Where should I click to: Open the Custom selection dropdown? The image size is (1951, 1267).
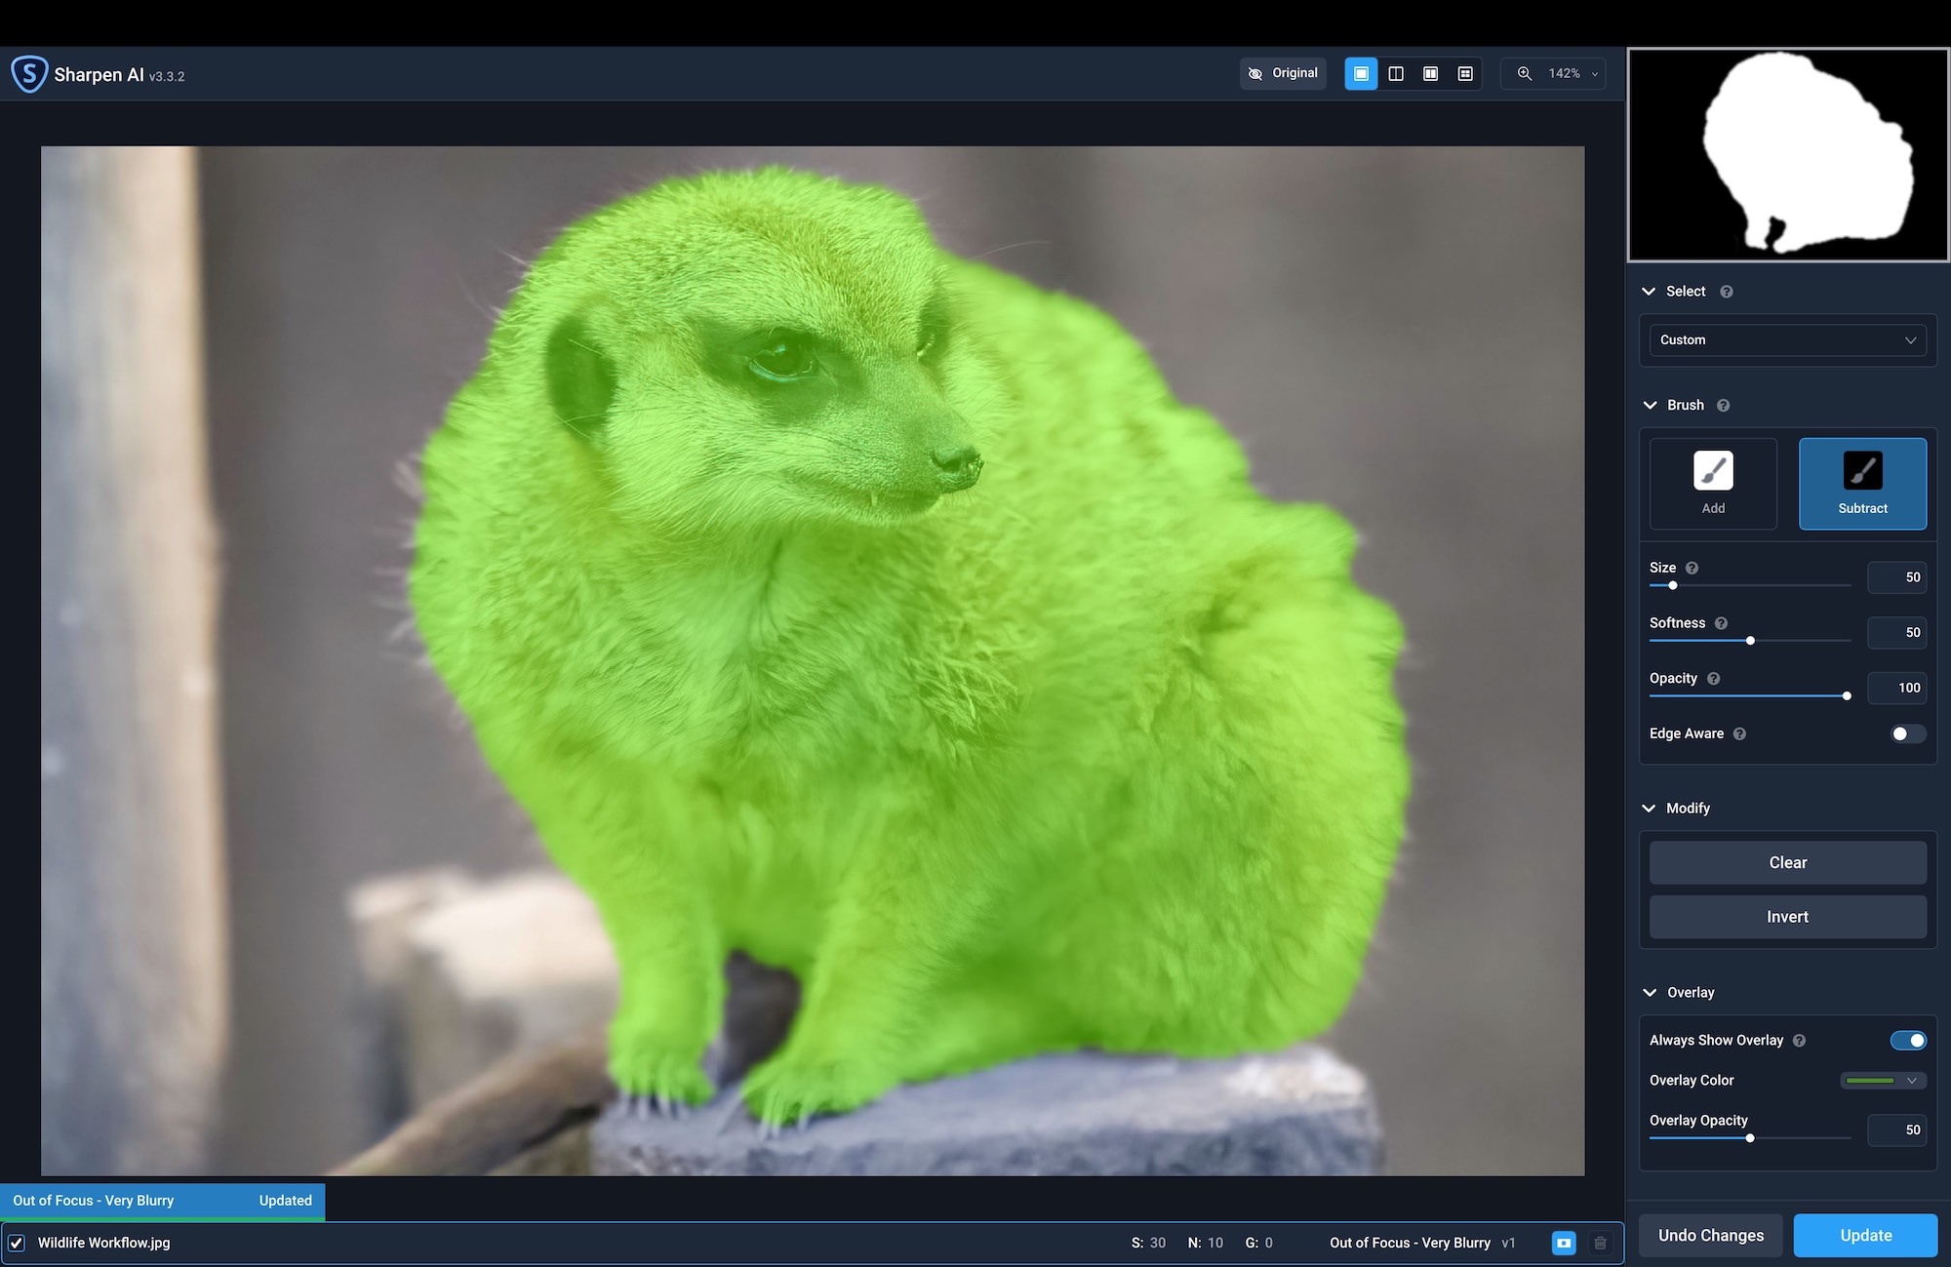(x=1787, y=340)
